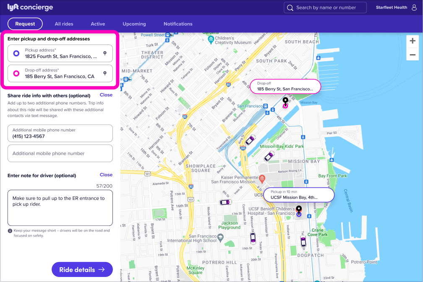Screen dimensions: 423x282
Task: Select the car icon near 16th St
Action: 225,202
